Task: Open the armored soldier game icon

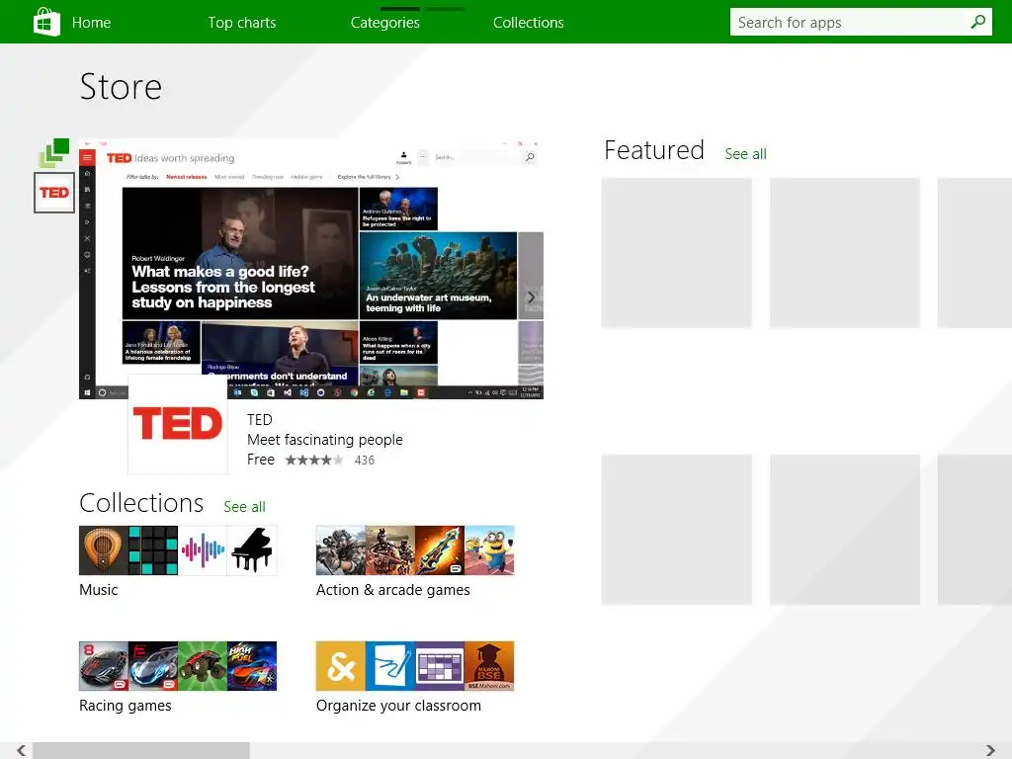Action: tap(389, 550)
